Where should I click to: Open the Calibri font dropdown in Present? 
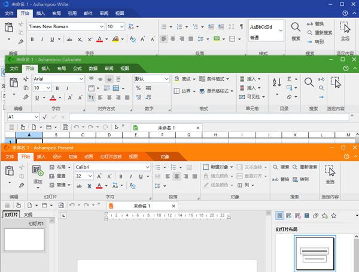coord(147,167)
